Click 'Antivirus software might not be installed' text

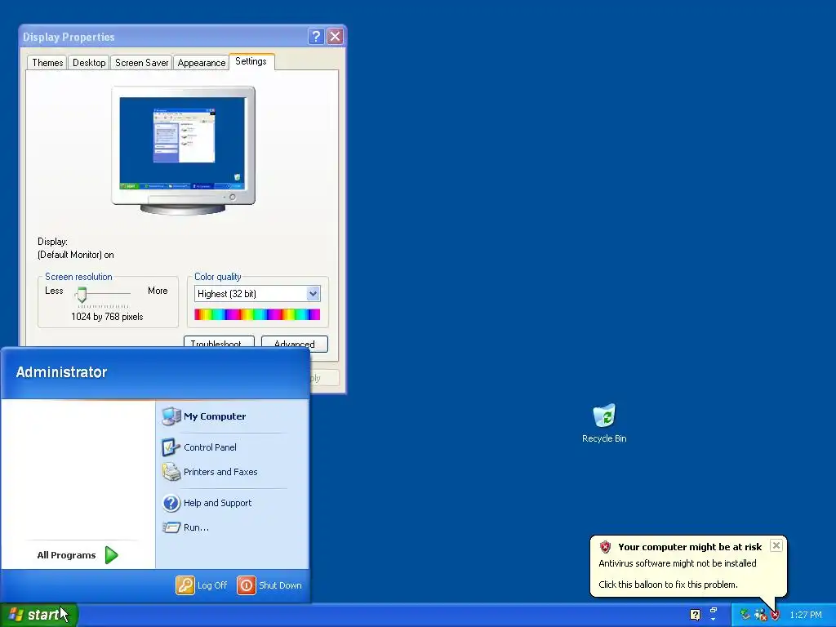pyautogui.click(x=677, y=563)
